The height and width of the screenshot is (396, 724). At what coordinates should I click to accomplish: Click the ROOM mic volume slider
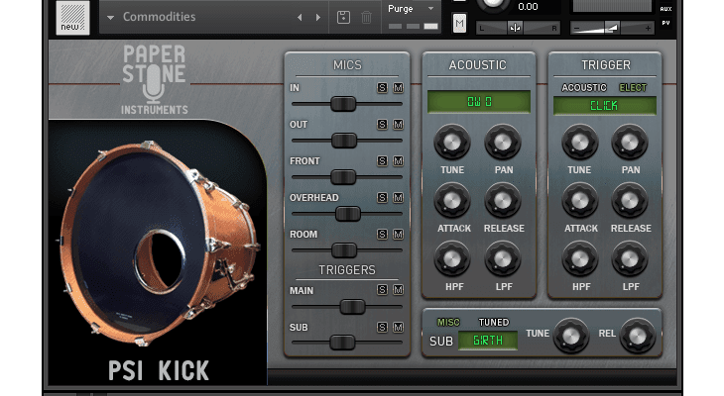(344, 250)
